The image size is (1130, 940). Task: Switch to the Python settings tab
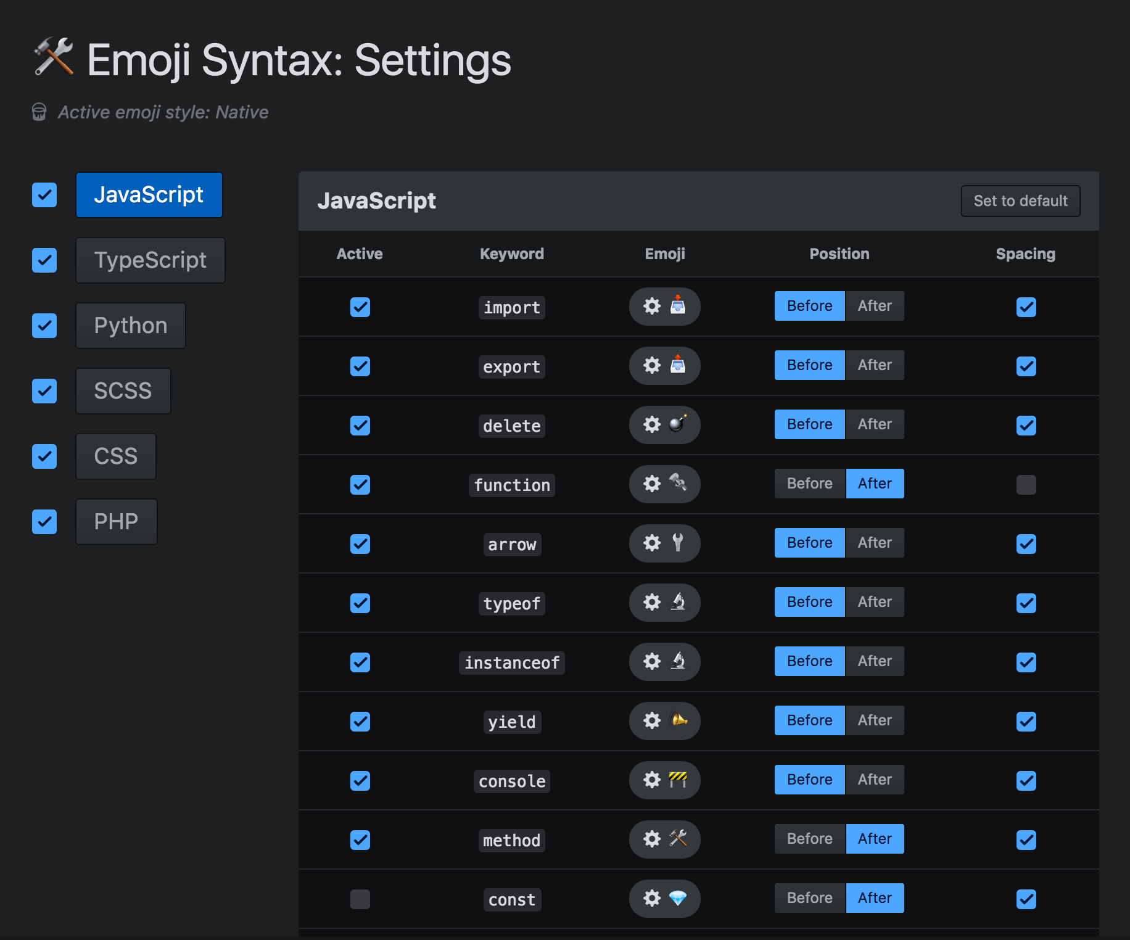131,326
